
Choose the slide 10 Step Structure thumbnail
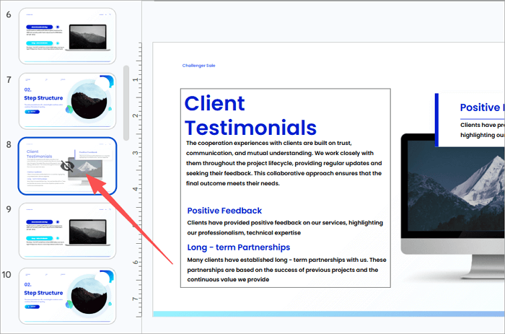point(67,296)
